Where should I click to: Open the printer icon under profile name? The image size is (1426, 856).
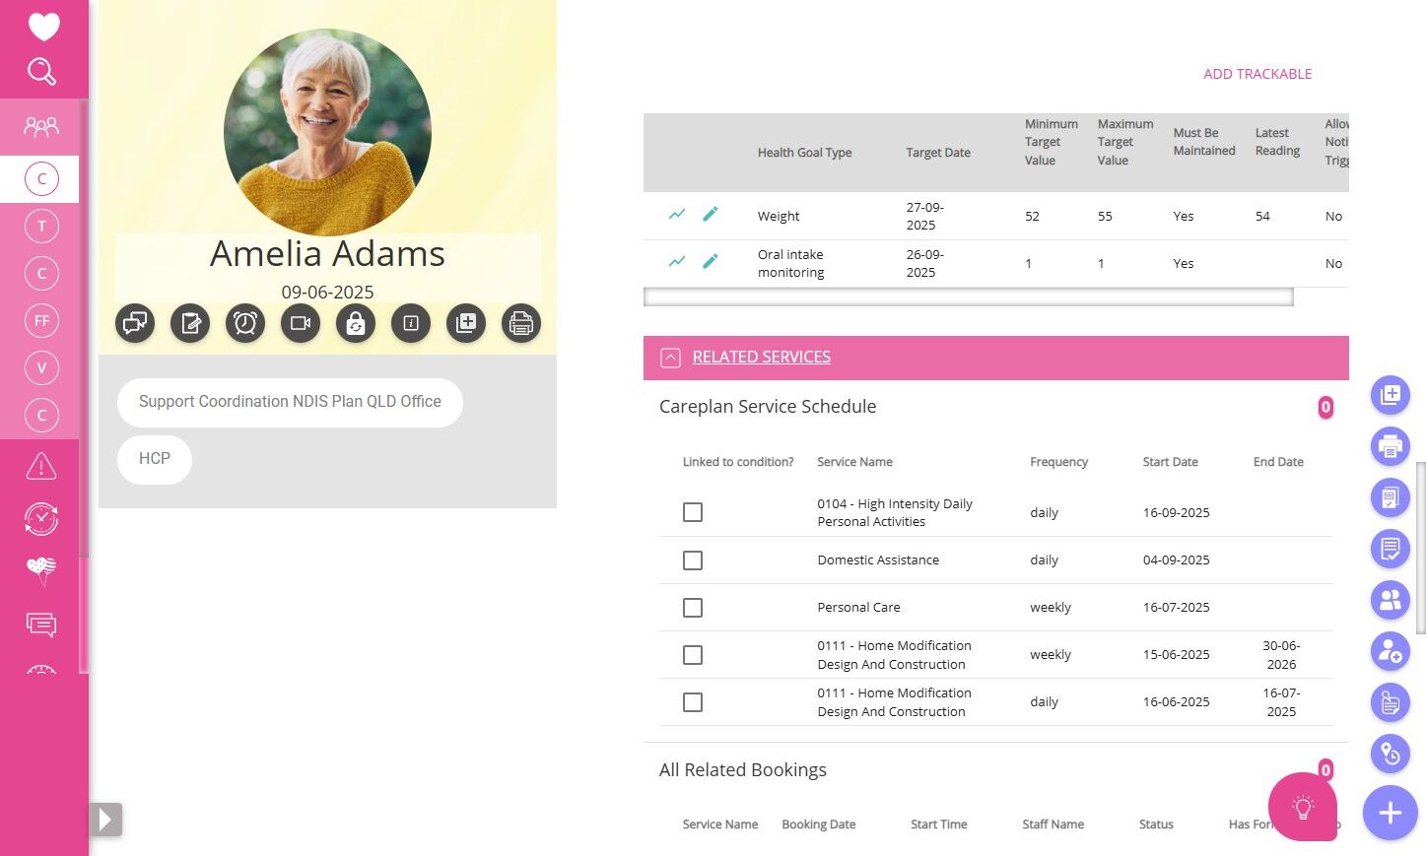click(521, 323)
